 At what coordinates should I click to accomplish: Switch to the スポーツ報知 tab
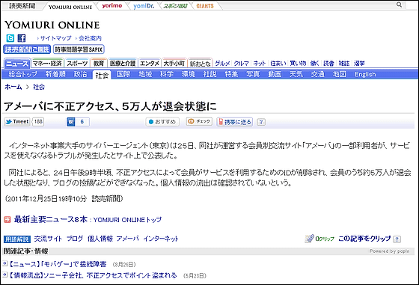point(175,6)
